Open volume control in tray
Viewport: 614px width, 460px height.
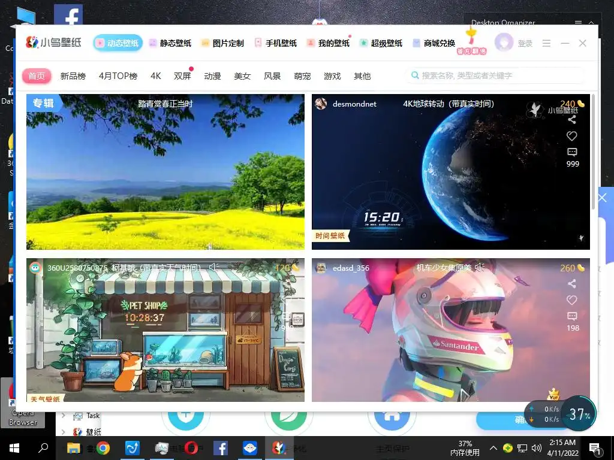537,448
